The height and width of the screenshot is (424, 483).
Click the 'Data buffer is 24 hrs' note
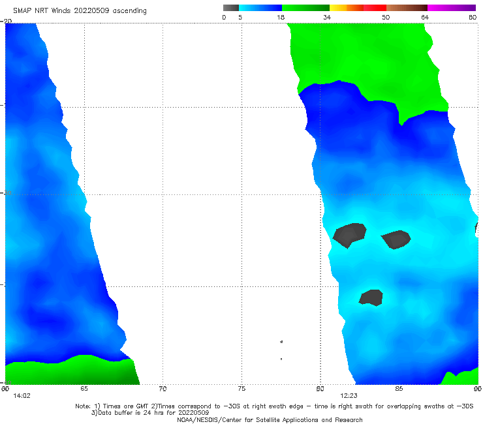click(150, 413)
